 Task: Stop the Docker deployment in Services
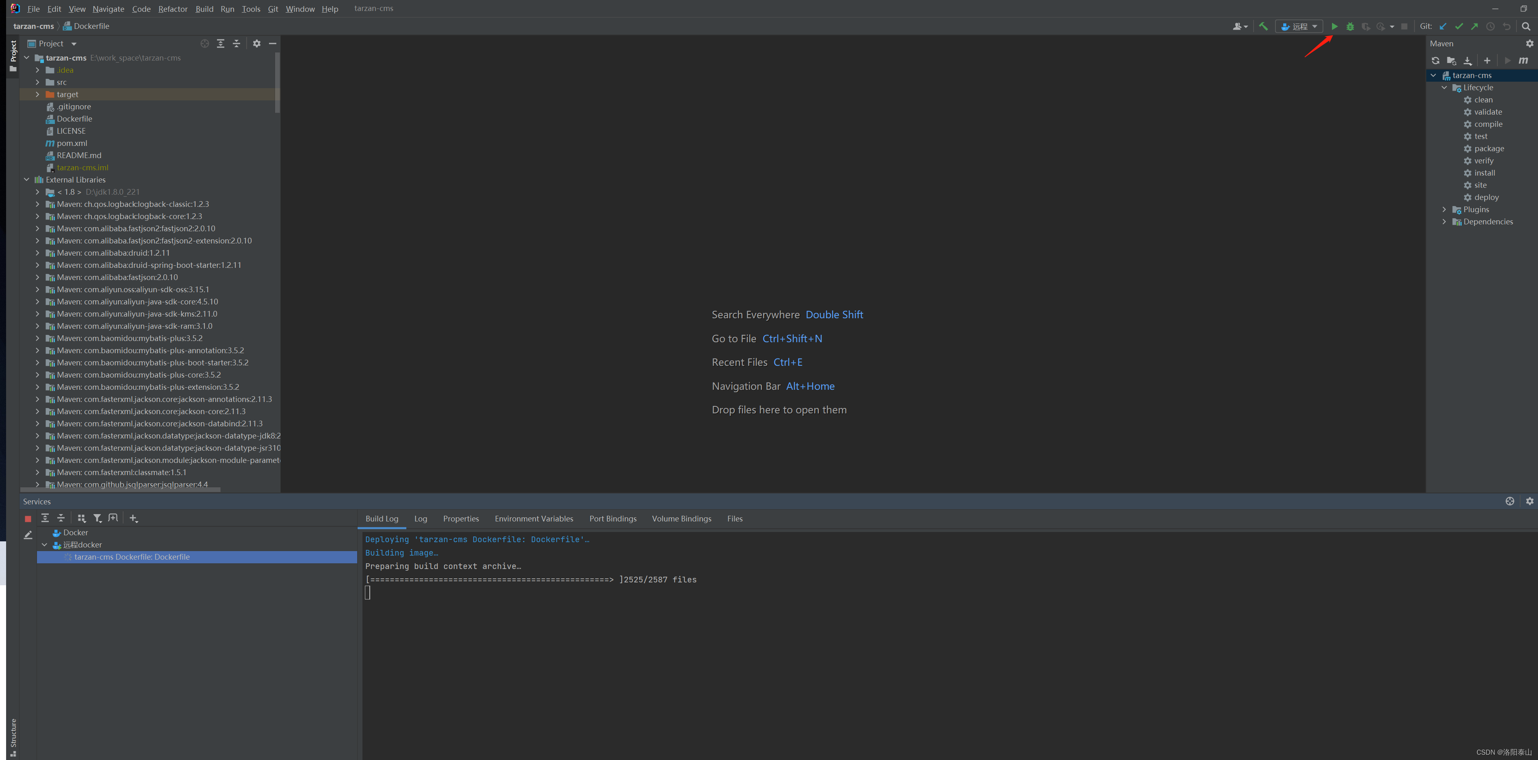coord(28,519)
